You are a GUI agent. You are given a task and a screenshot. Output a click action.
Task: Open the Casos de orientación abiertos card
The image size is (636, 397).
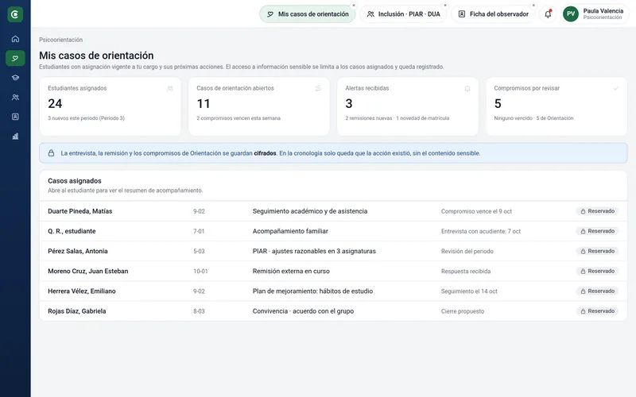(x=259, y=106)
